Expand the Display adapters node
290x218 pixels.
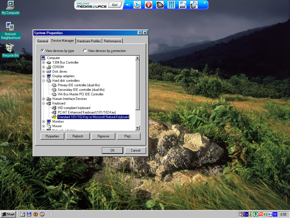pos(43,76)
